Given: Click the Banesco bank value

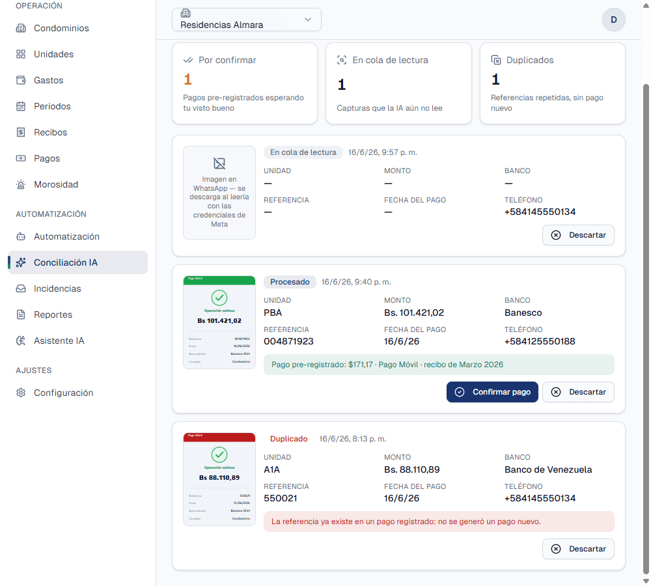Looking at the screenshot, I should [523, 313].
